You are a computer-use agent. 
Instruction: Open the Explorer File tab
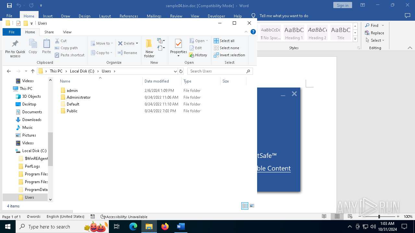point(11,32)
